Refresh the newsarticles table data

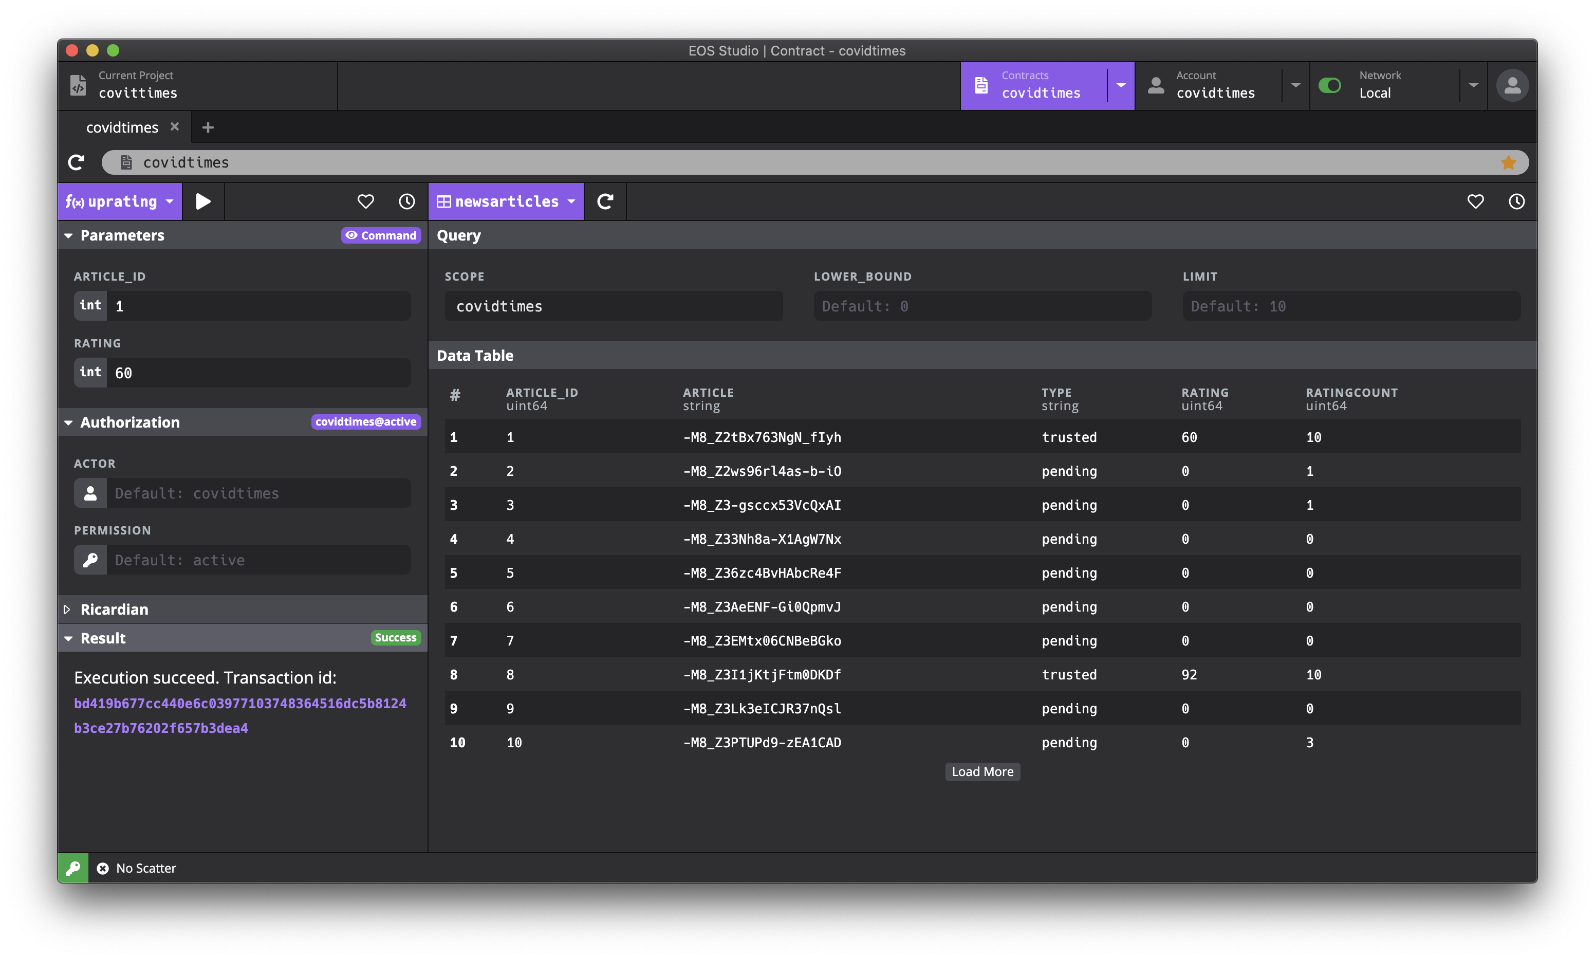[605, 201]
